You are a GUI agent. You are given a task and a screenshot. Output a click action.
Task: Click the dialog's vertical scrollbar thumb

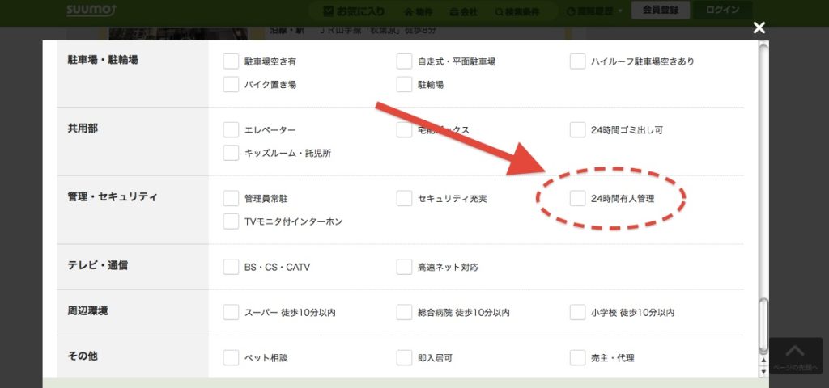763,325
